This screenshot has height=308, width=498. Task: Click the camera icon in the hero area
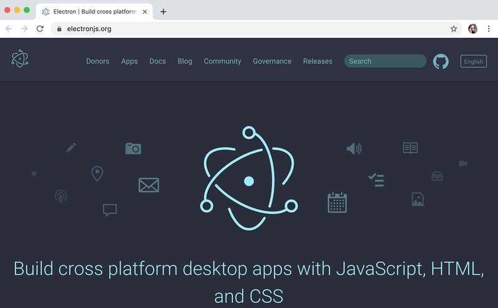pos(133,149)
